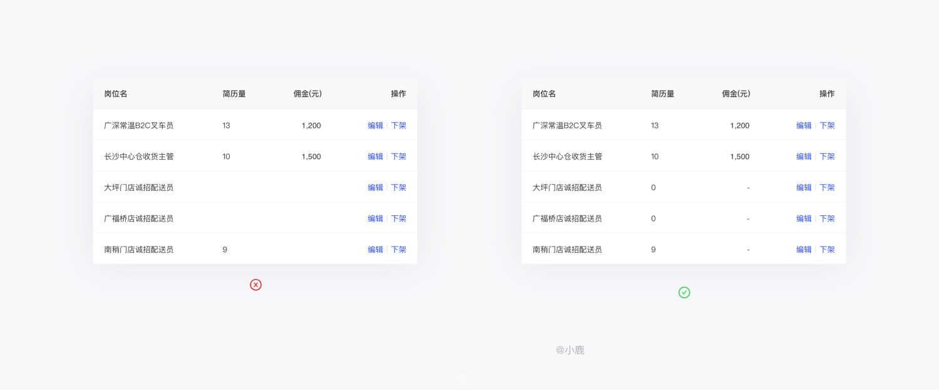Viewport: 939px width, 390px height.
Task: Click 编辑 for 广深常温B2C叉车员 in left table
Action: click(375, 125)
